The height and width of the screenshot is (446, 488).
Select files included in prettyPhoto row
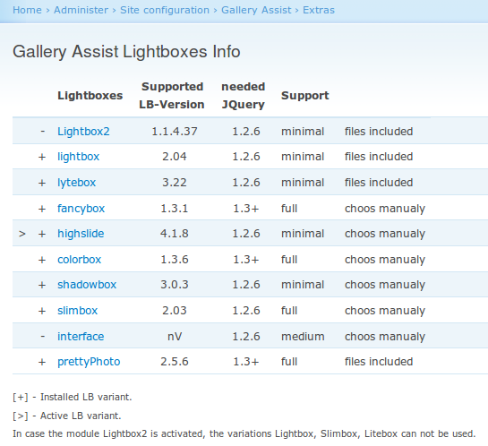click(379, 362)
